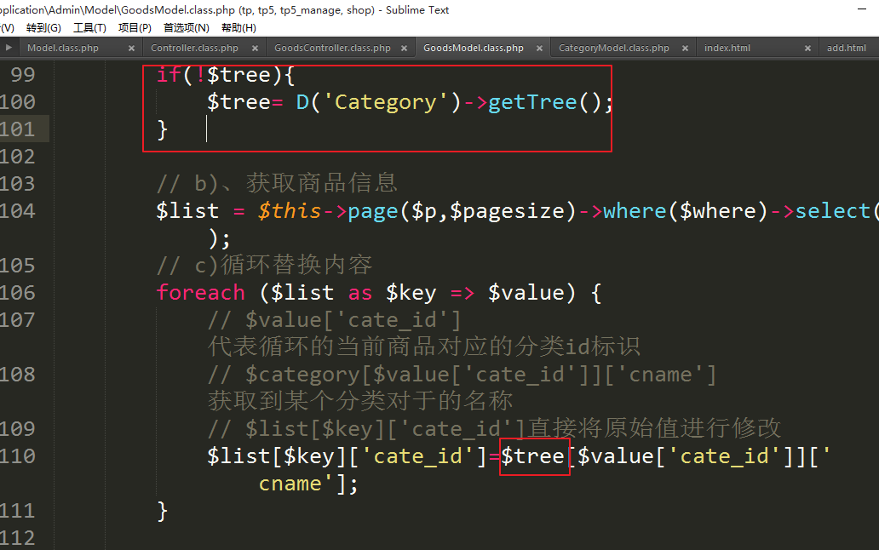Switch to the add.html tab

click(x=846, y=49)
